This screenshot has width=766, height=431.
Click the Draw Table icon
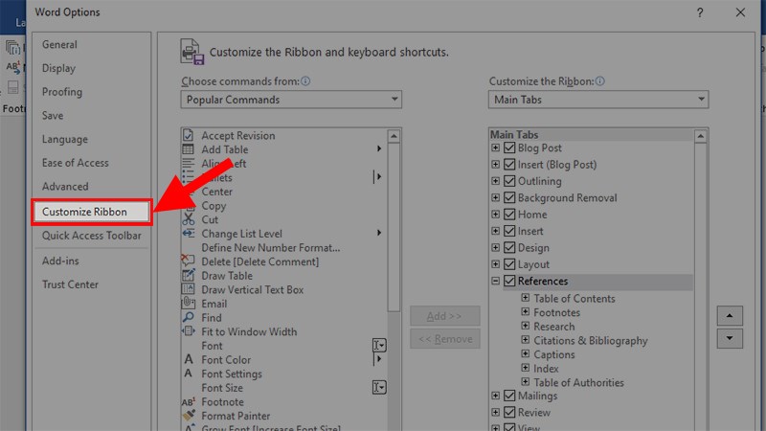coord(189,276)
